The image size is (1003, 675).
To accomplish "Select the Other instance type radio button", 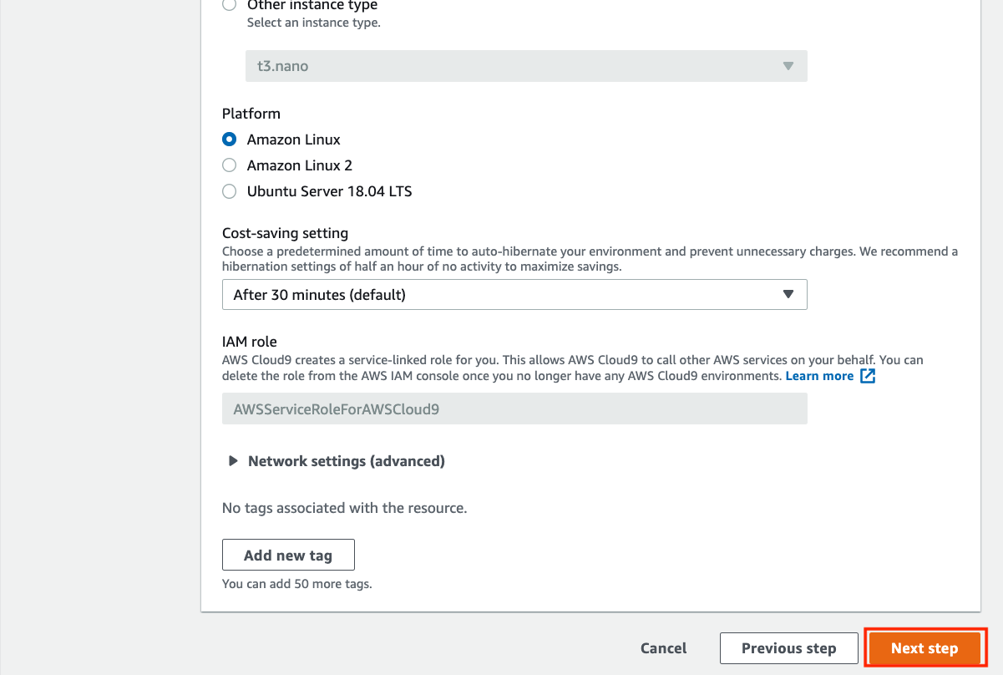I will coord(229,5).
